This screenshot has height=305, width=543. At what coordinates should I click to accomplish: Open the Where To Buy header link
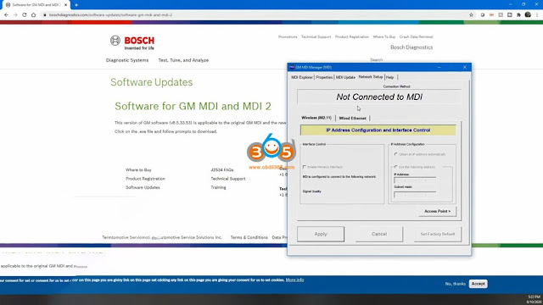(384, 36)
